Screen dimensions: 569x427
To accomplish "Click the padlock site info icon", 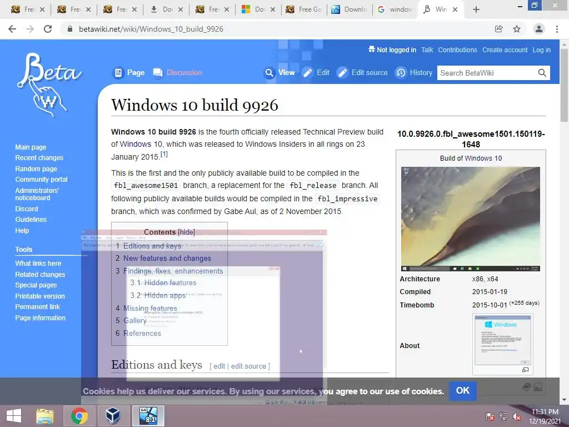I will [x=70, y=29].
